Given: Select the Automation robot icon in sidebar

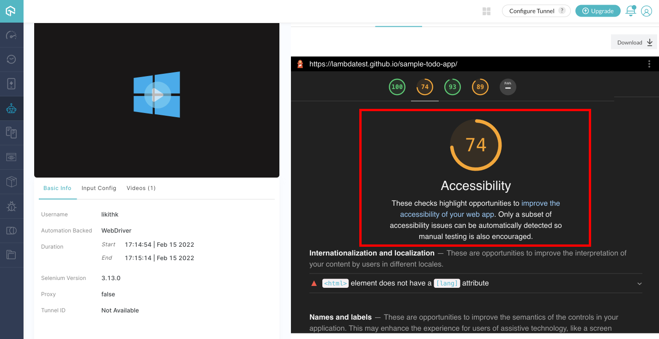Looking at the screenshot, I should tap(12, 108).
